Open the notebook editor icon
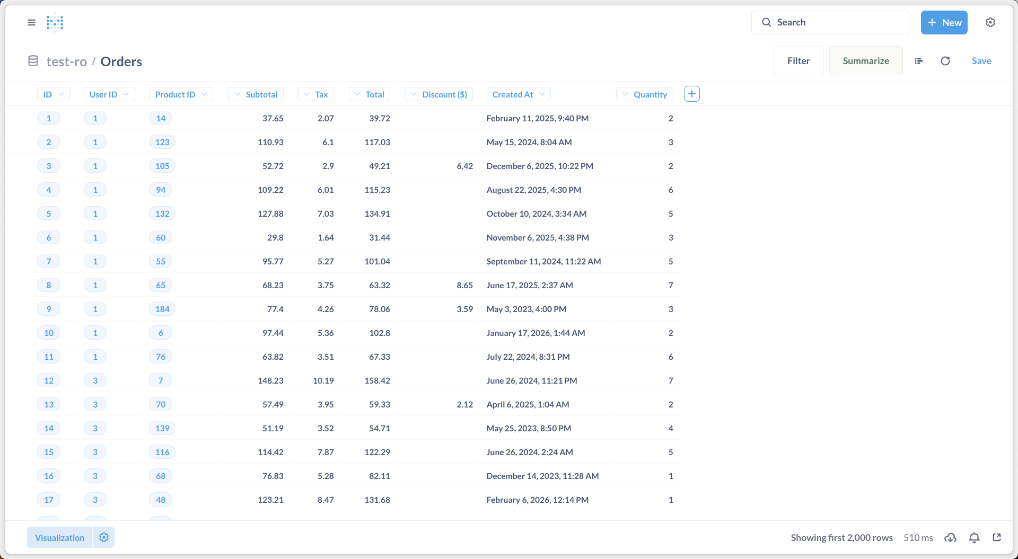Viewport: 1018px width, 559px height. coord(918,61)
